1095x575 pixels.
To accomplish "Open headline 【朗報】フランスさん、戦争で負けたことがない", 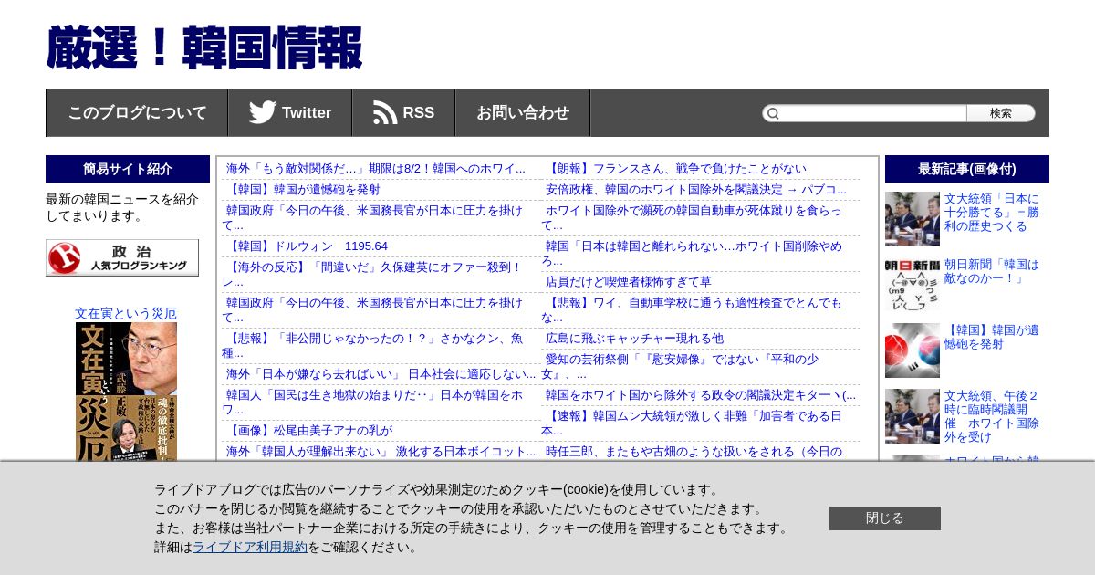I will click(676, 169).
